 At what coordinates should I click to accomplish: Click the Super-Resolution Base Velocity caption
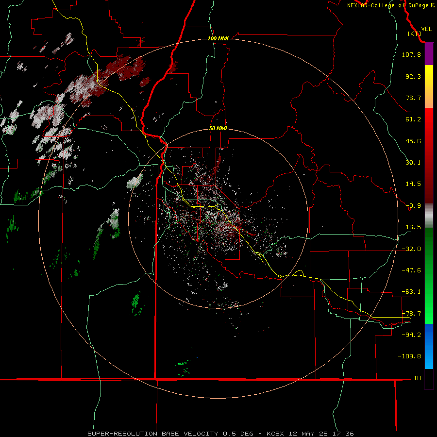tap(220, 434)
